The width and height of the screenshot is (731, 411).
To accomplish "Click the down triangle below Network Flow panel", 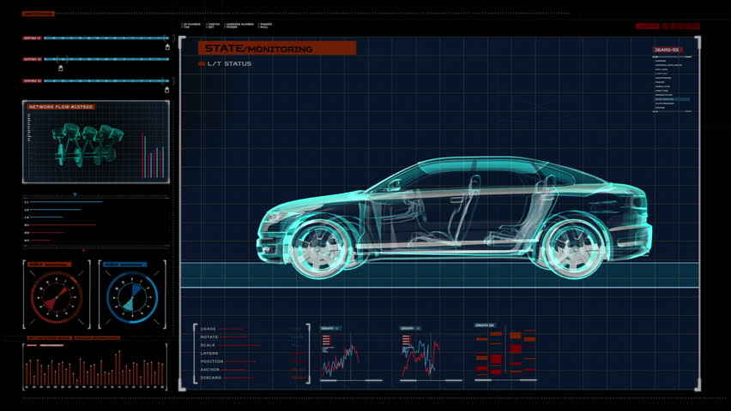I will coord(75,194).
